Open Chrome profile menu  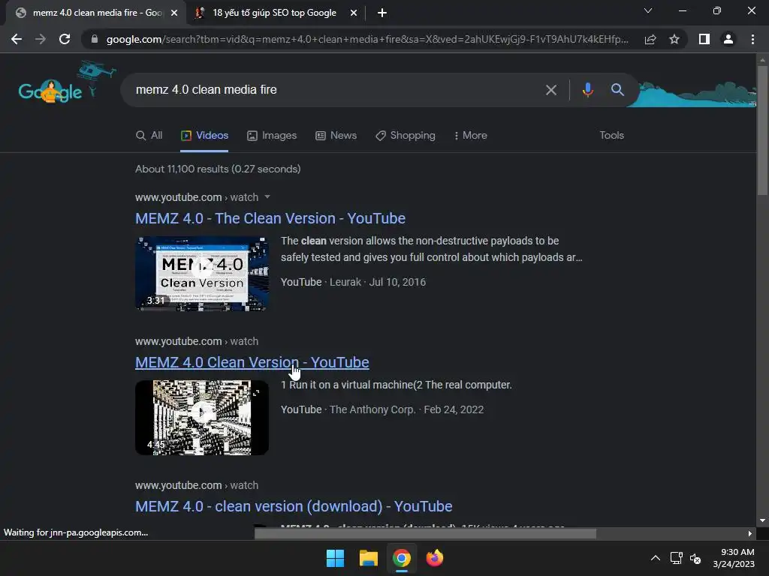point(728,39)
